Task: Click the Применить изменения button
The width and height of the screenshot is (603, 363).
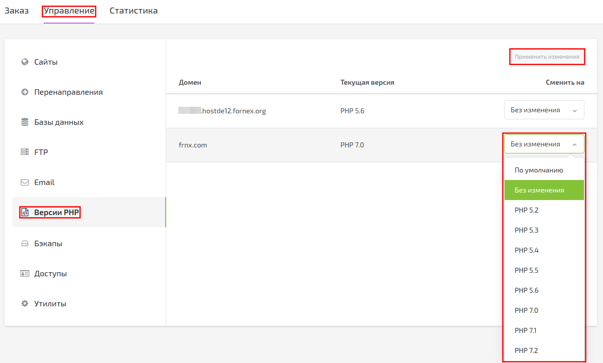Action: click(547, 57)
